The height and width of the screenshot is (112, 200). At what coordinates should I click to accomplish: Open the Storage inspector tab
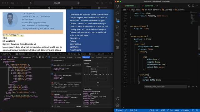(72, 54)
